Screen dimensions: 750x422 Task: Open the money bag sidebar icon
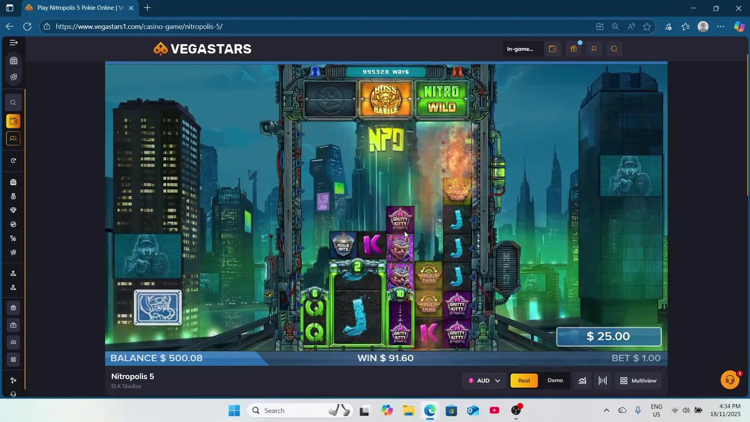(13, 196)
